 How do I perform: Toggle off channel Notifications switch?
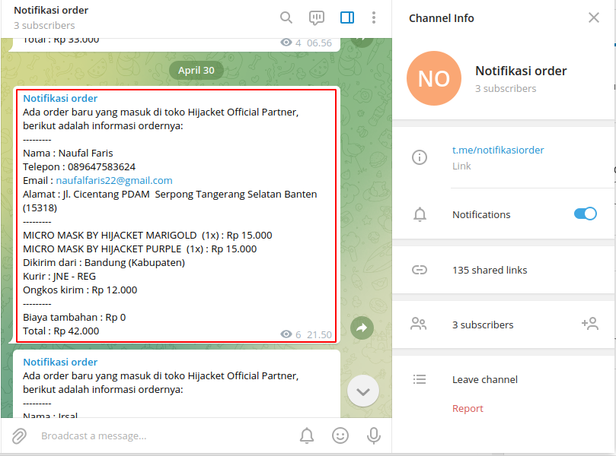586,214
